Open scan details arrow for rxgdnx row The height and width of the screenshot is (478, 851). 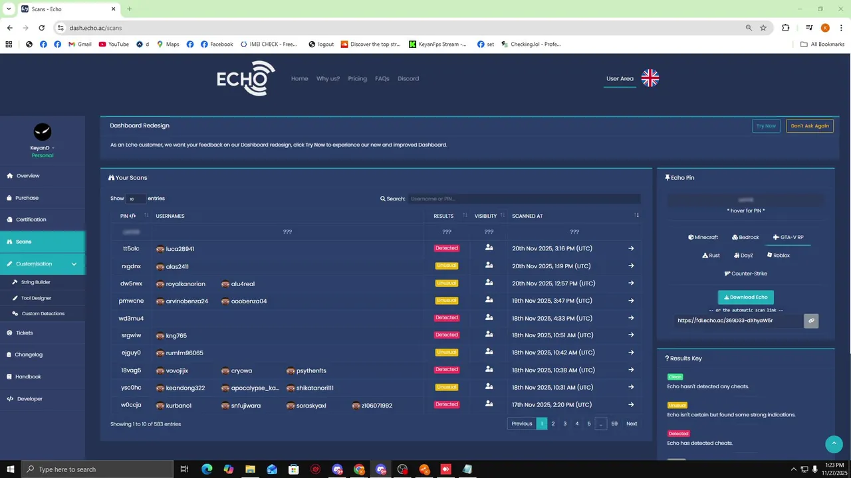tap(631, 266)
